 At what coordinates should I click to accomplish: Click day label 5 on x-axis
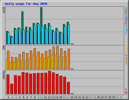23,97
